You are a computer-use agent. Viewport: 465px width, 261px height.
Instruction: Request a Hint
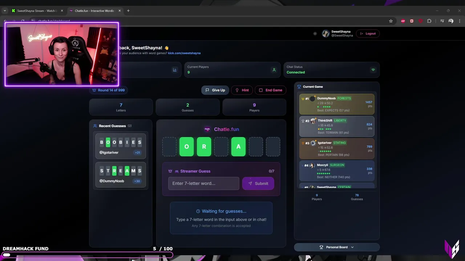pyautogui.click(x=242, y=90)
